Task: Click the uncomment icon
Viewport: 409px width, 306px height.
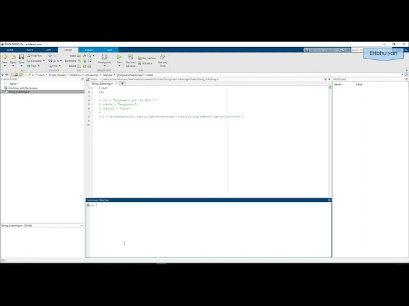Action: click(x=84, y=61)
